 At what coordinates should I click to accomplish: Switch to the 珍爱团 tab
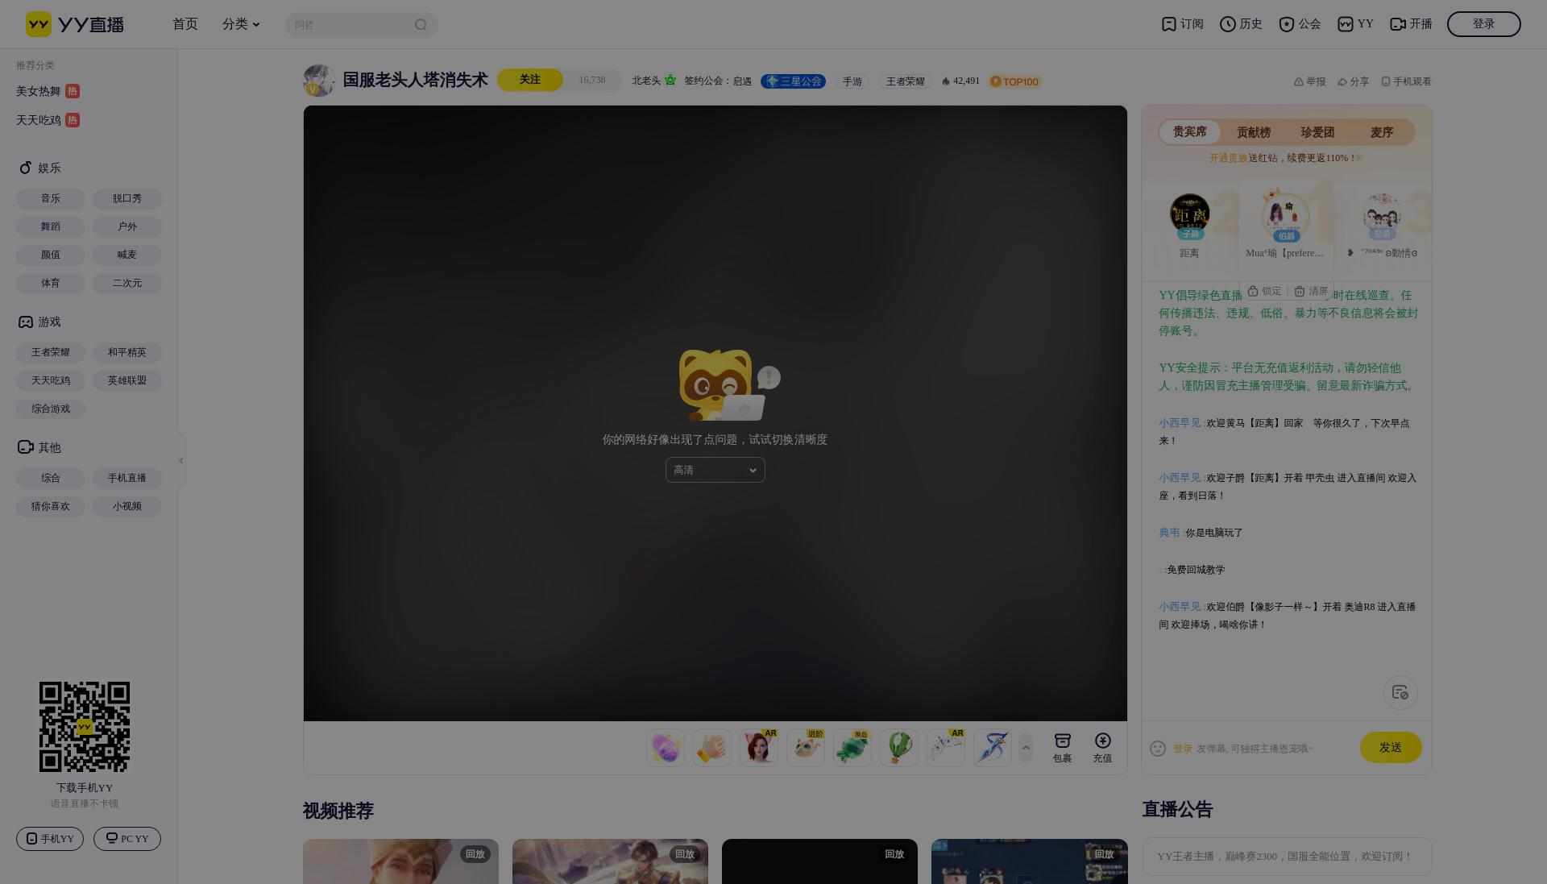point(1317,132)
